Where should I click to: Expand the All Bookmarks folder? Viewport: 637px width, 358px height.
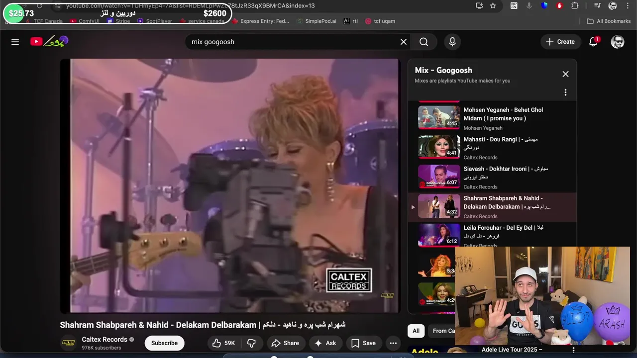(x=609, y=21)
